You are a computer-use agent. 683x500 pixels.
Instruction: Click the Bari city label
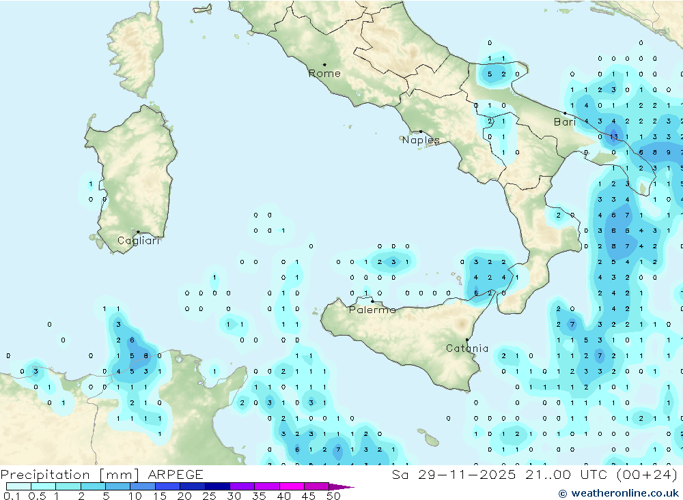565,122
